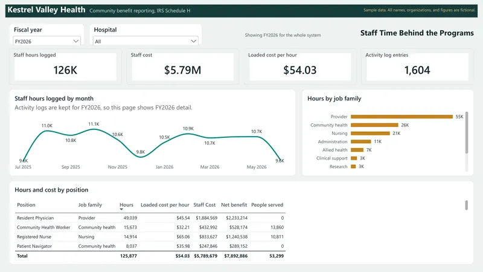Click the Mar 2026 axis label
The height and width of the screenshot is (272, 483).
pos(210,167)
